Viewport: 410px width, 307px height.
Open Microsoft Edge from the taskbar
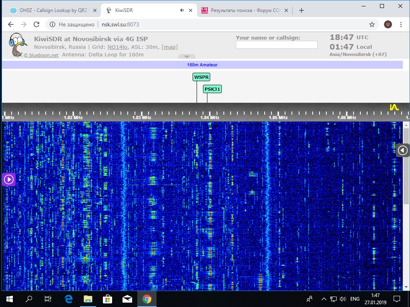68,299
